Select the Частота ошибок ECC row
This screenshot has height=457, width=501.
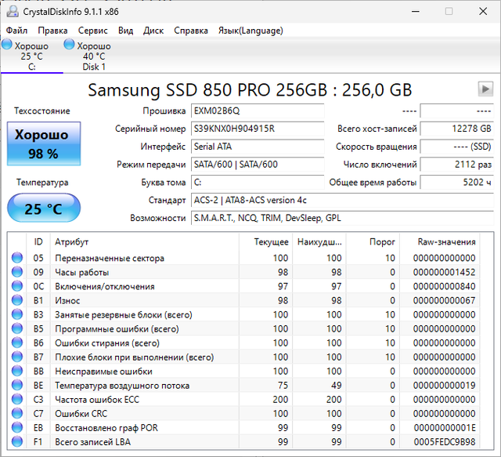pyautogui.click(x=243, y=399)
